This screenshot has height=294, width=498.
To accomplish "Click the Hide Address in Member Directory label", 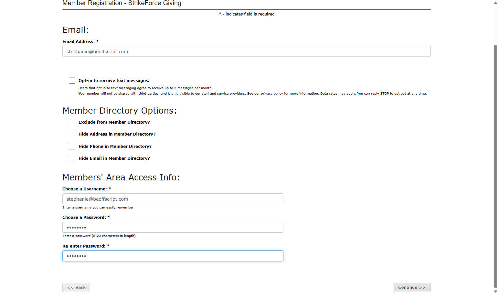I will 117,134.
